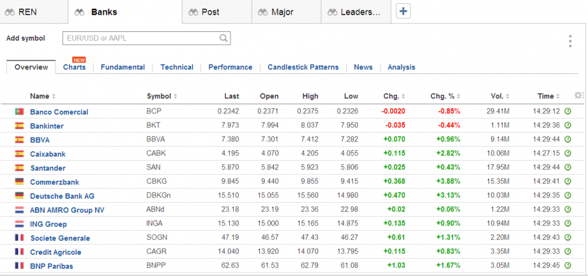Viewport: 588px width, 276px height.
Task: Click German flag beside Commerzbank
Action: point(19,181)
